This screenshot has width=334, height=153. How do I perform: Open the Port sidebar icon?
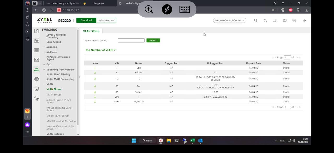(x=37, y=60)
